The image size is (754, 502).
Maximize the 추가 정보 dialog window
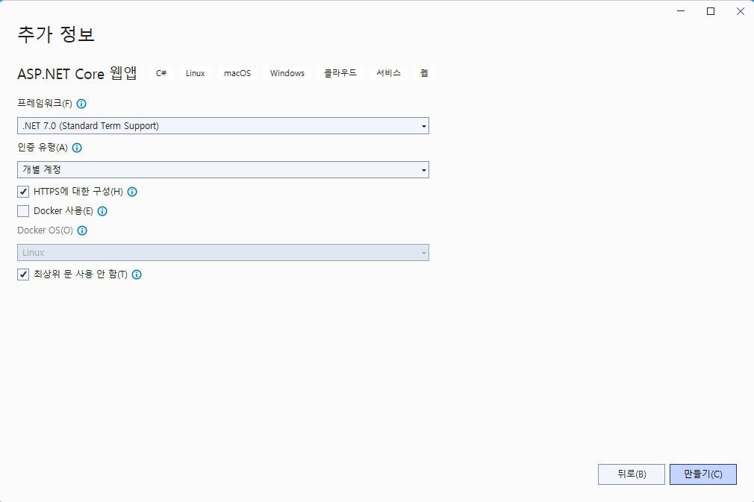coord(711,11)
